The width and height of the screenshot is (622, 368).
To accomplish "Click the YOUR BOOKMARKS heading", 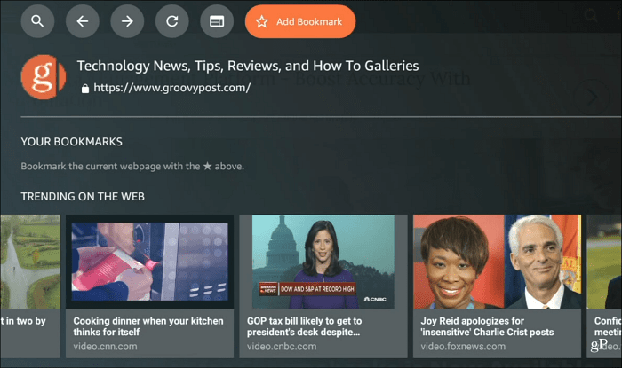I will 71,142.
